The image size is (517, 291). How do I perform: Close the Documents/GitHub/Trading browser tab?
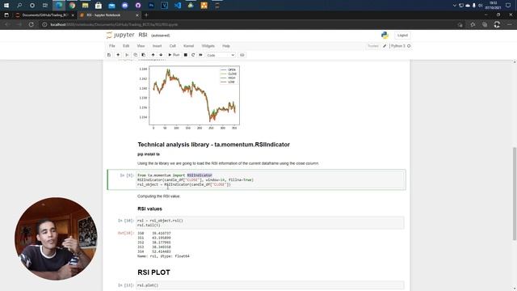pos(73,15)
